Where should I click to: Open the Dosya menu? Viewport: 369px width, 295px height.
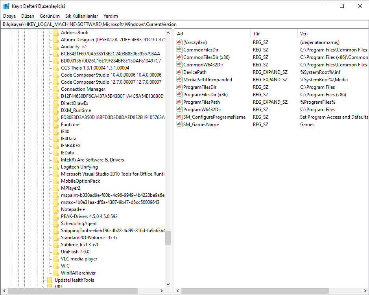pos(10,16)
